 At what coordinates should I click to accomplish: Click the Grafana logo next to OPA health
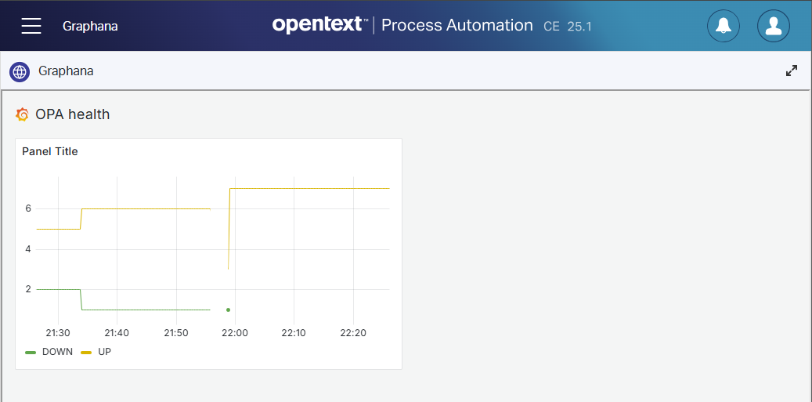[22, 114]
